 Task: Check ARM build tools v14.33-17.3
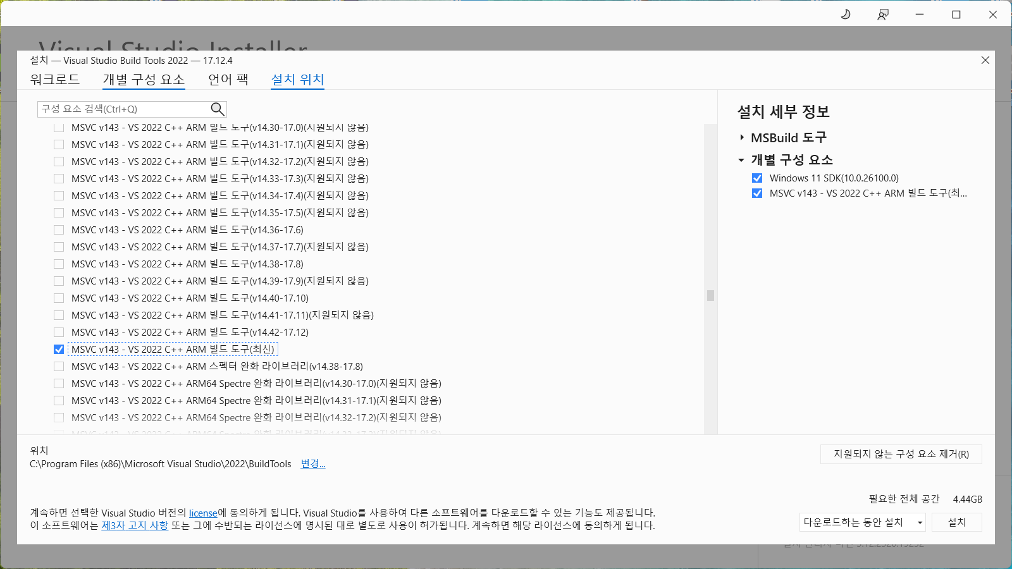(59, 179)
